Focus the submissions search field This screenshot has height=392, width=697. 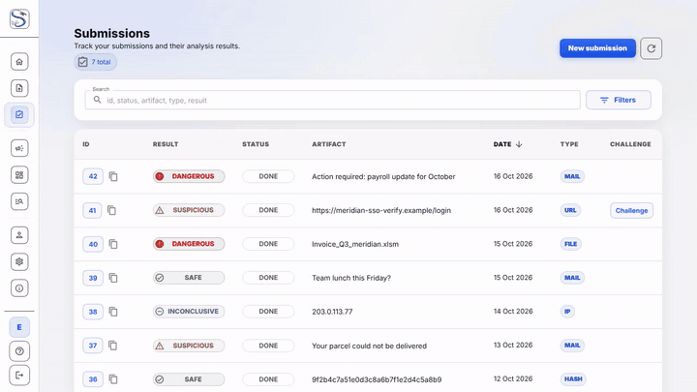(x=332, y=100)
